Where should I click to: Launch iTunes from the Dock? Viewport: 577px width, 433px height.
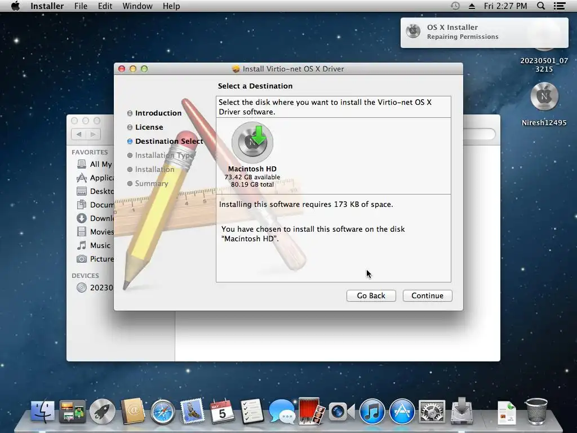[x=372, y=412]
